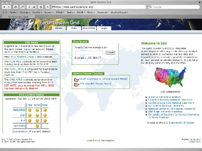The image size is (202, 151).
Task: Follow the 'request' an account link
Action: point(27,49)
